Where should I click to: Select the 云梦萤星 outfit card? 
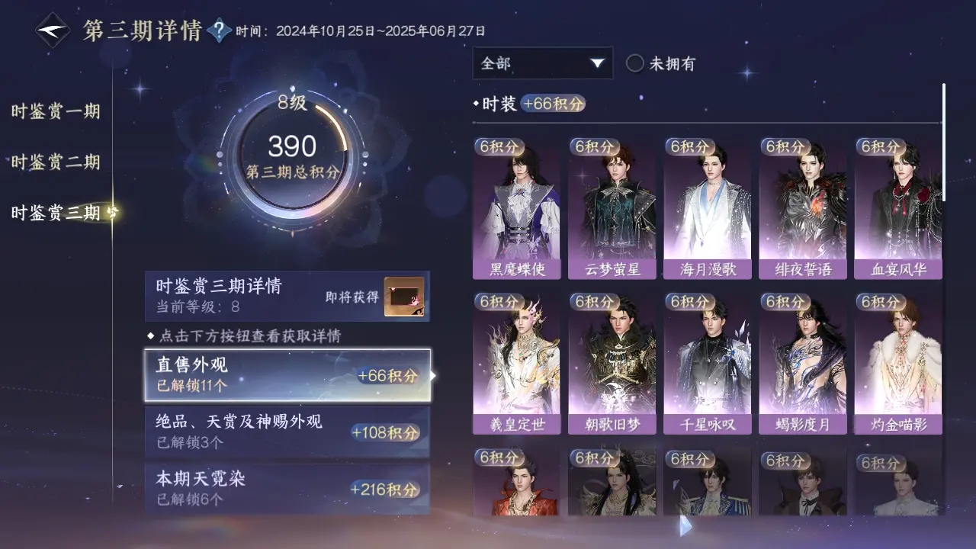tap(613, 208)
